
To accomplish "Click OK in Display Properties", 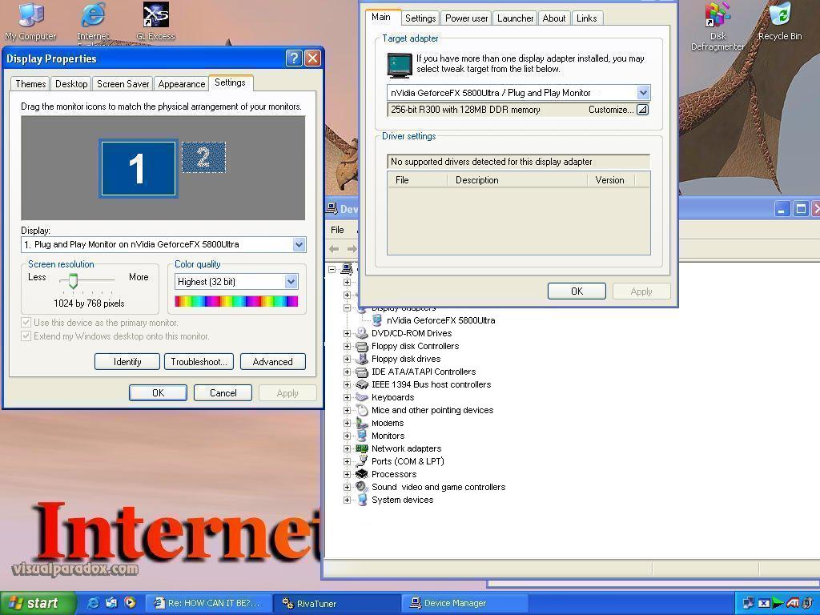I will [158, 393].
